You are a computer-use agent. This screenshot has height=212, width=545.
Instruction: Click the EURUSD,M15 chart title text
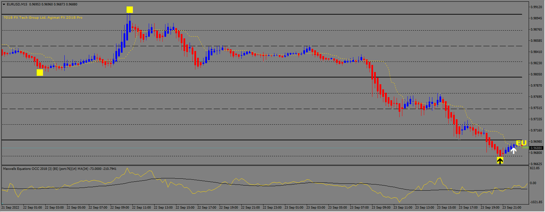pos(17,4)
